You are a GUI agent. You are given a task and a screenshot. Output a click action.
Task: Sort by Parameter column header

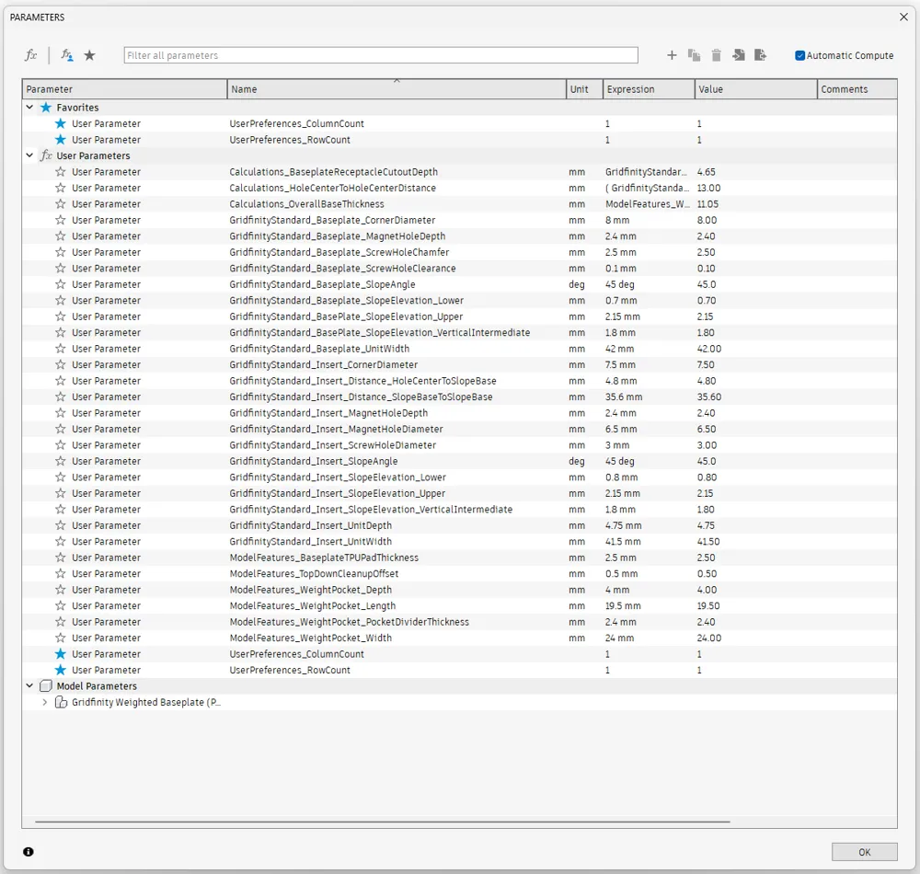click(x=124, y=89)
